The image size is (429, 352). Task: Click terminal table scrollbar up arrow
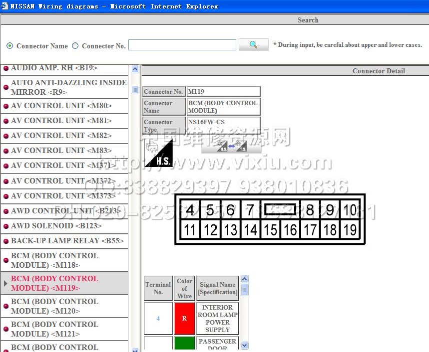(245, 279)
